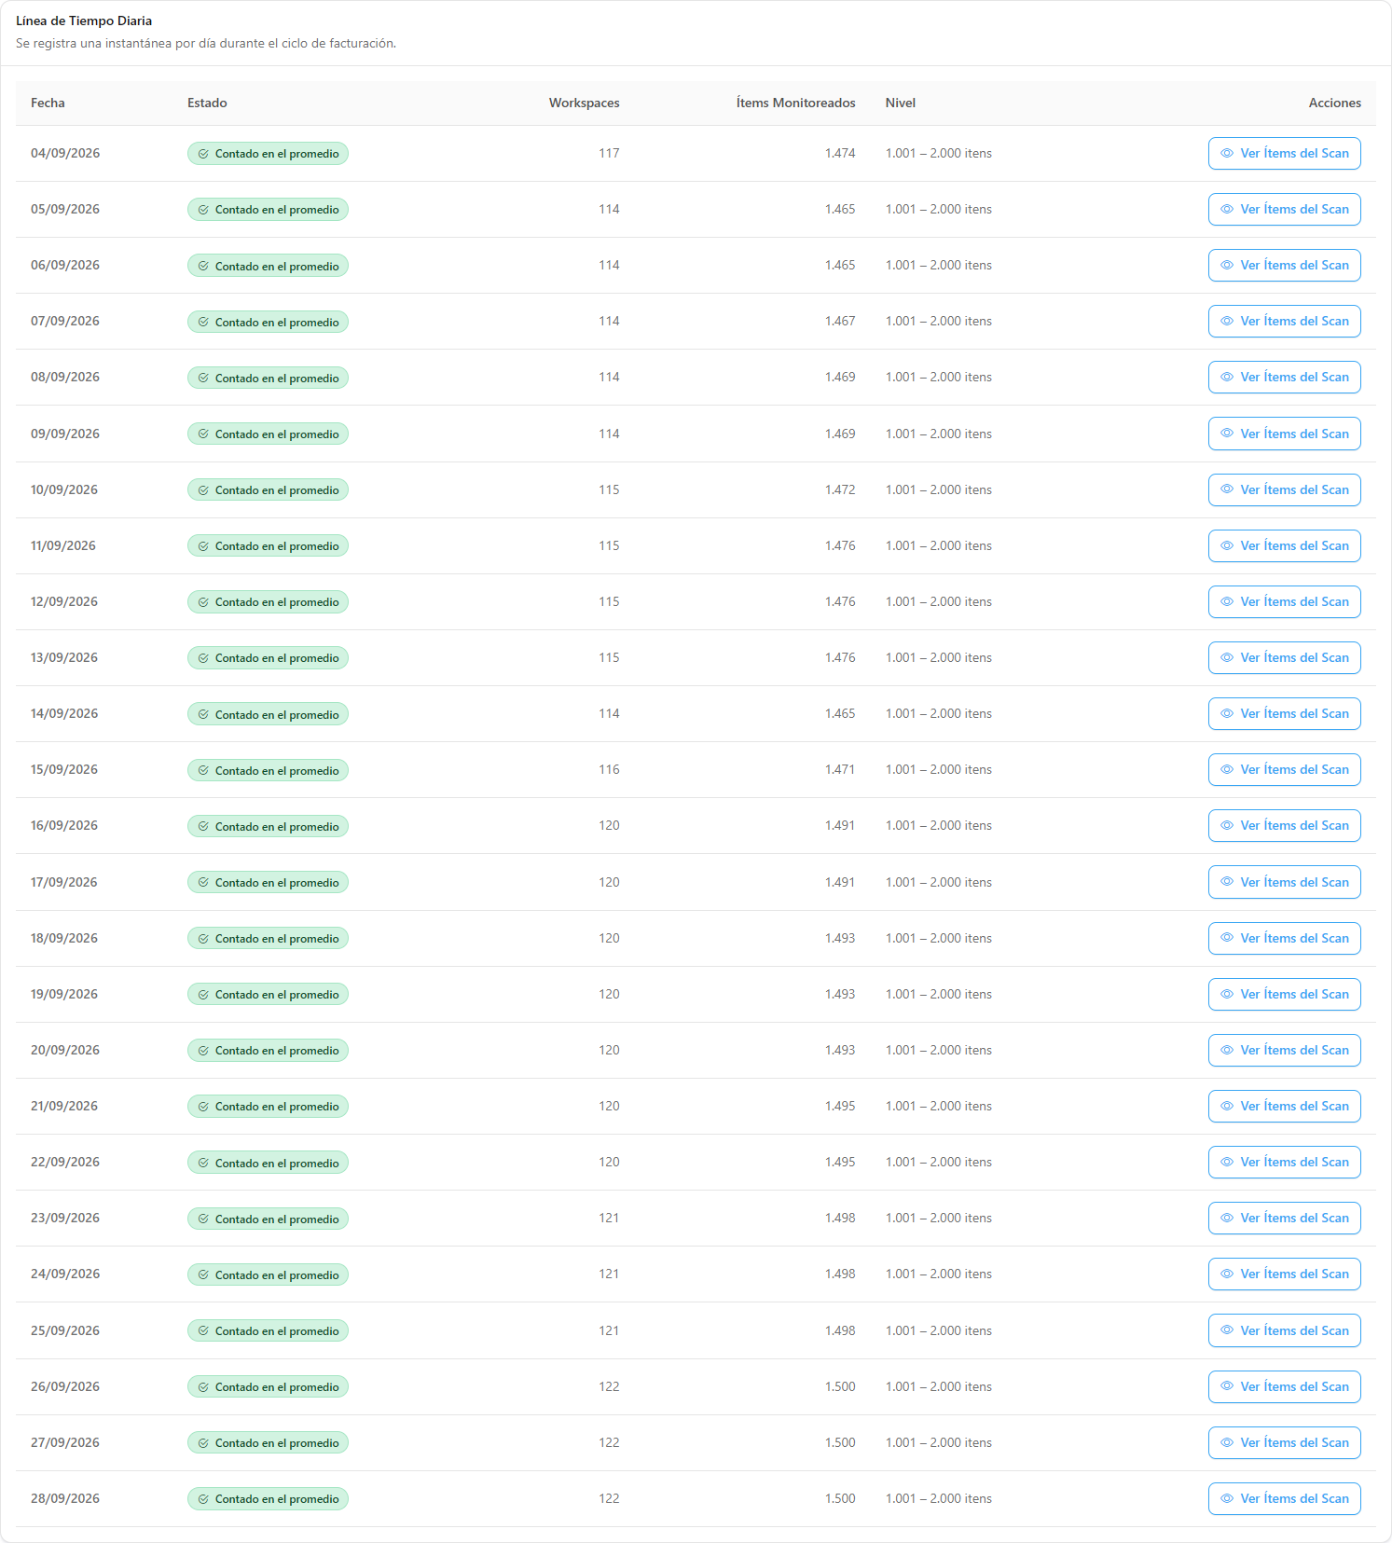Click items value 1.472 for 10/09/2026
1392x1543 pixels.
pyautogui.click(x=840, y=489)
